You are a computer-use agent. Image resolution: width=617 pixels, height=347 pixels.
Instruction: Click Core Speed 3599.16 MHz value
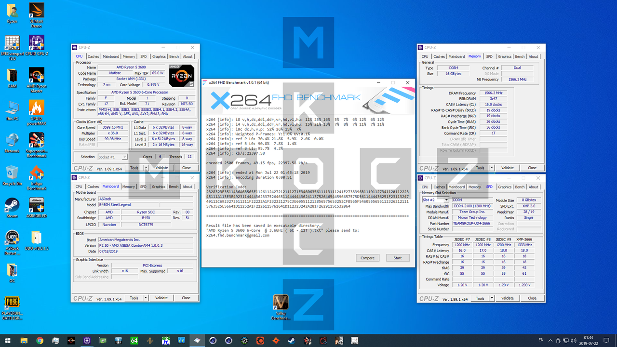pyautogui.click(x=113, y=128)
